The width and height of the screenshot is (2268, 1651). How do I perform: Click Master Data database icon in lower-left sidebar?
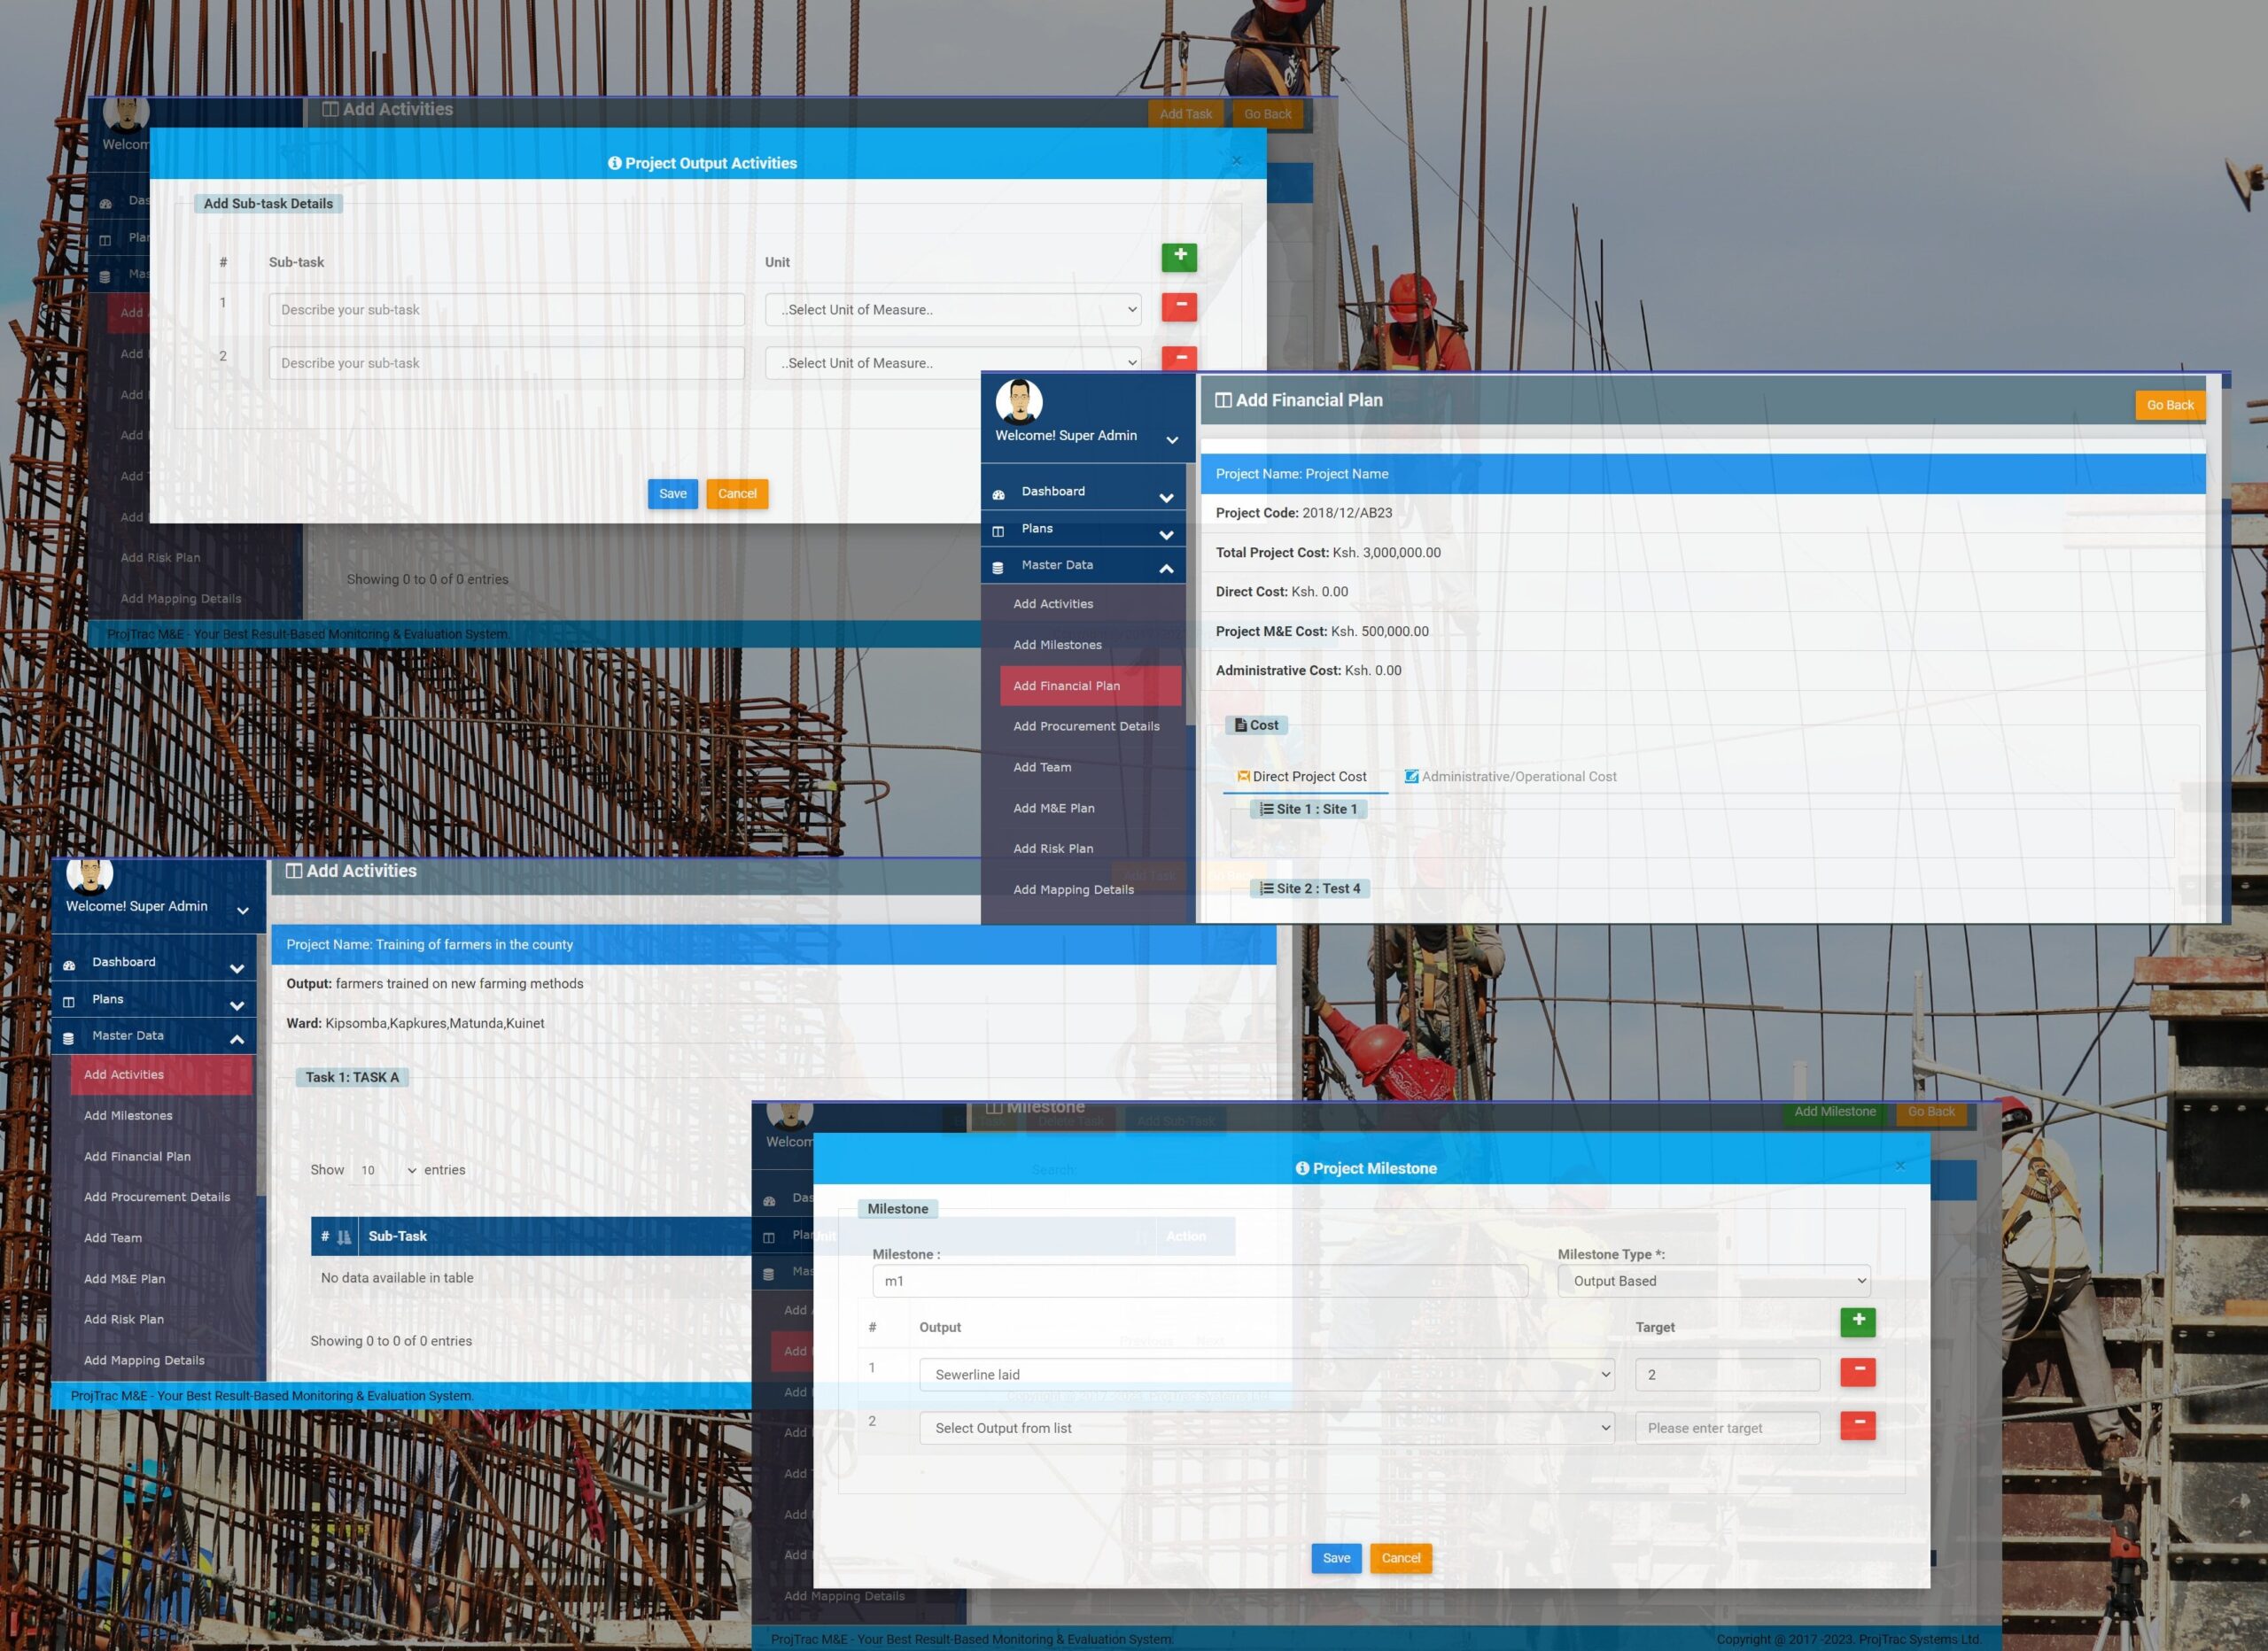pos(68,1038)
